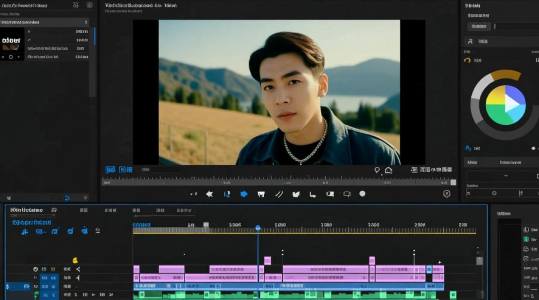
Task: Click the house-shaped icon below the preview
Action: pyautogui.click(x=388, y=170)
